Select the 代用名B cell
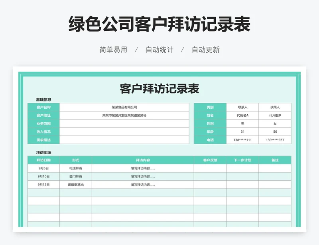This screenshot has width=319, height=245. [x=275, y=115]
